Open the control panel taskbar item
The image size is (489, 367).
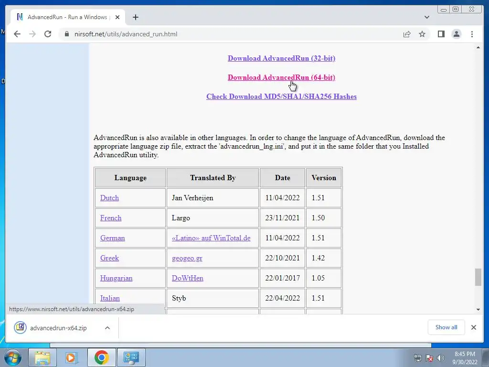click(131, 357)
